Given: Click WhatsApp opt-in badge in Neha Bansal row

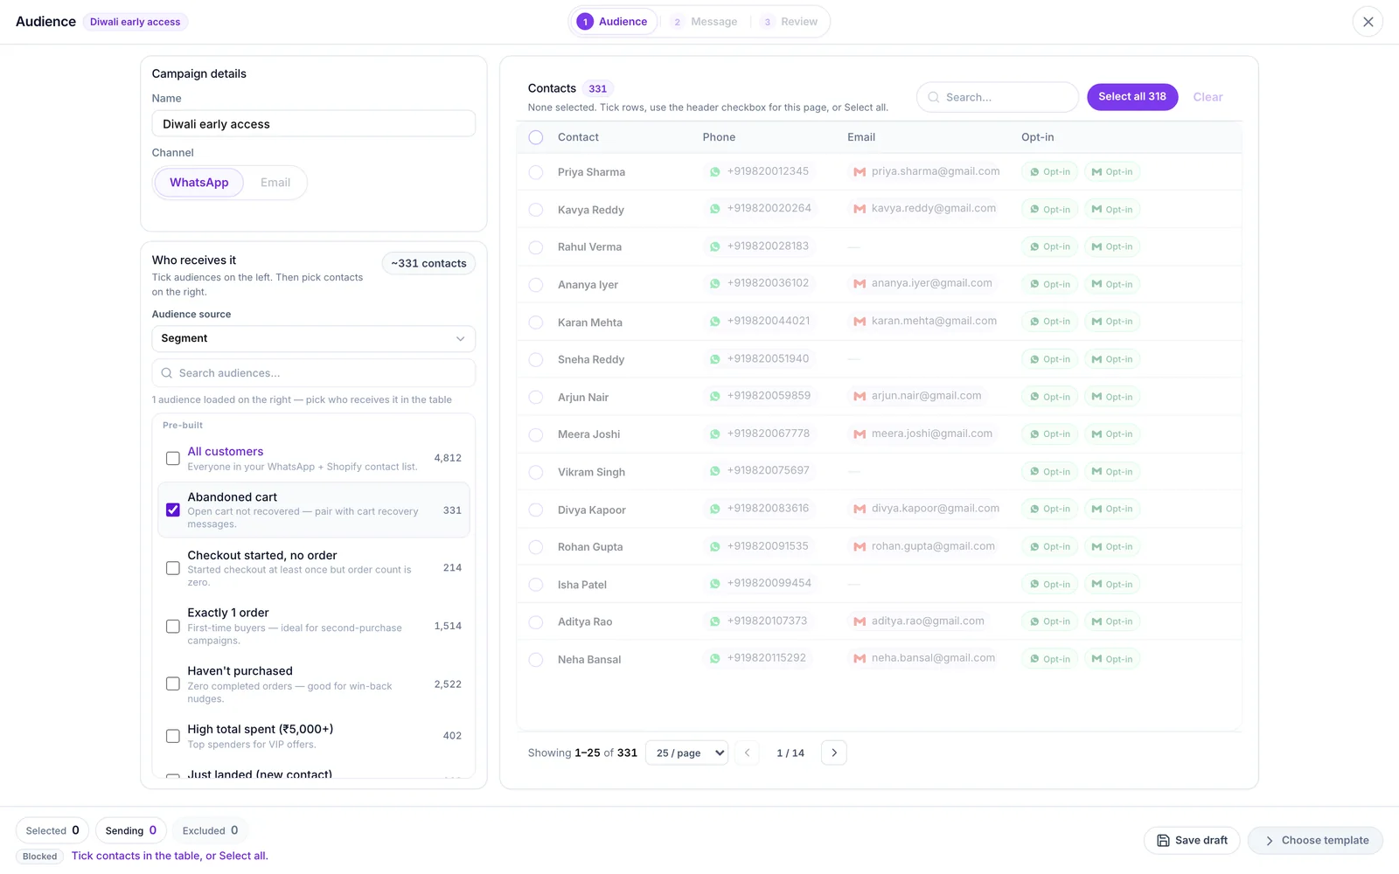Looking at the screenshot, I should (x=1050, y=659).
